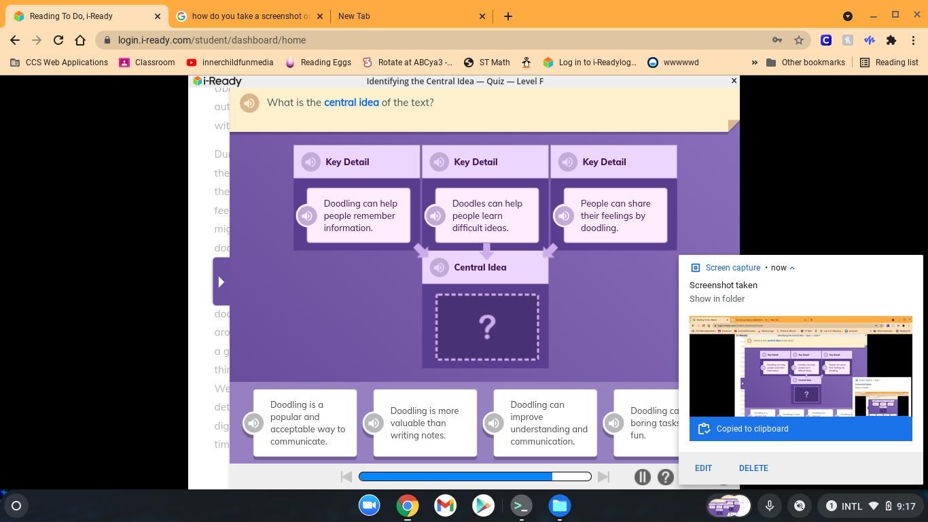Collapse the Screen capture notification chevron
Image resolution: width=928 pixels, height=522 pixels.
(x=792, y=268)
